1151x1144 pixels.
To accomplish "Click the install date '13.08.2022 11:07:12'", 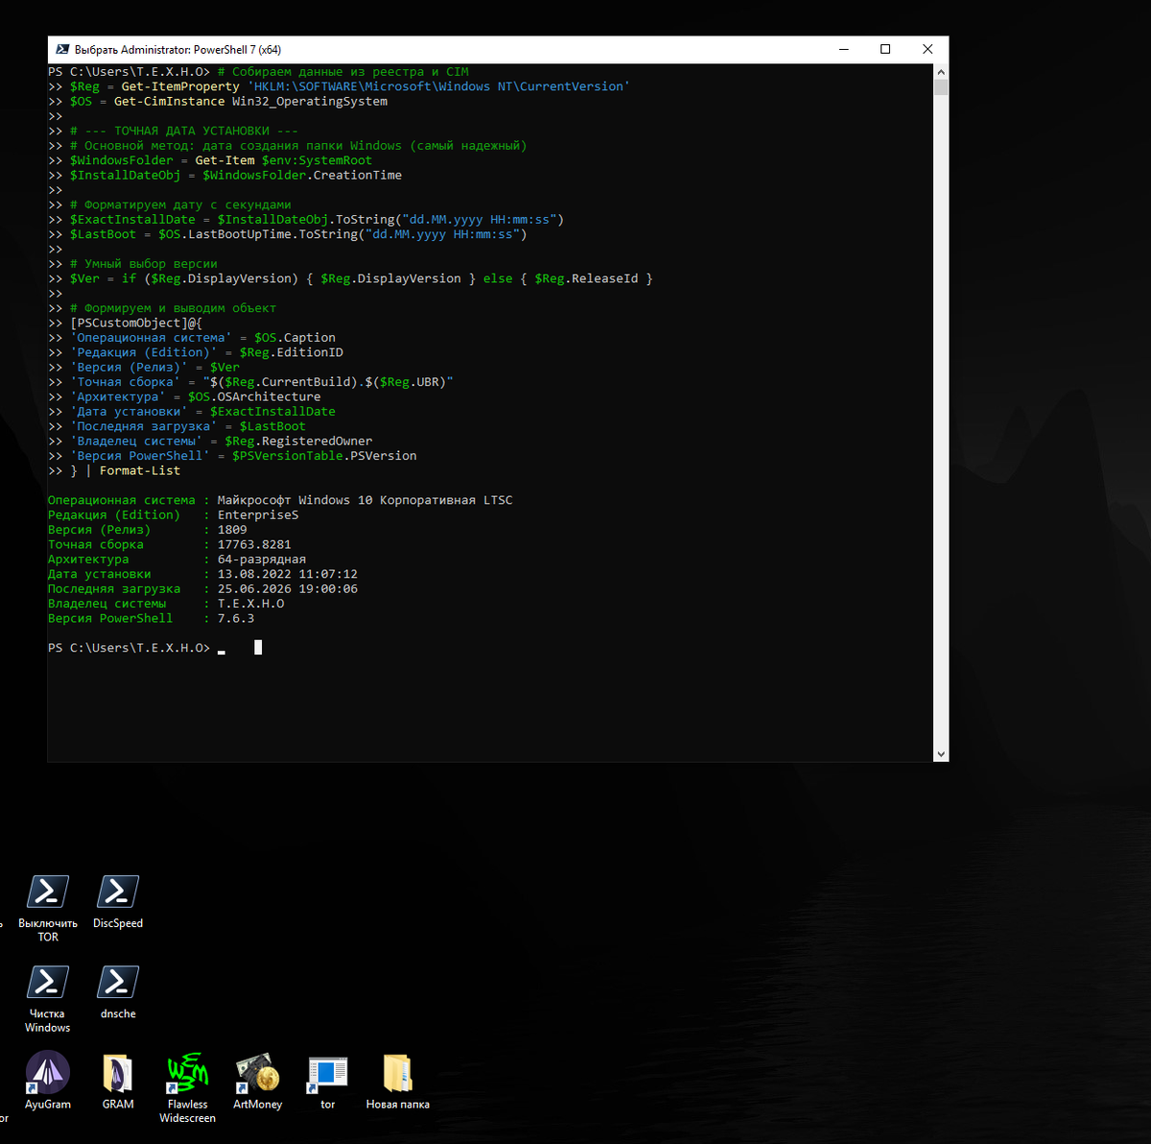I will [x=288, y=574].
